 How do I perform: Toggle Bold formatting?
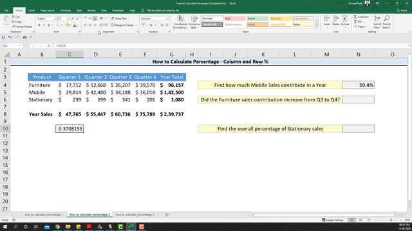[39, 25]
